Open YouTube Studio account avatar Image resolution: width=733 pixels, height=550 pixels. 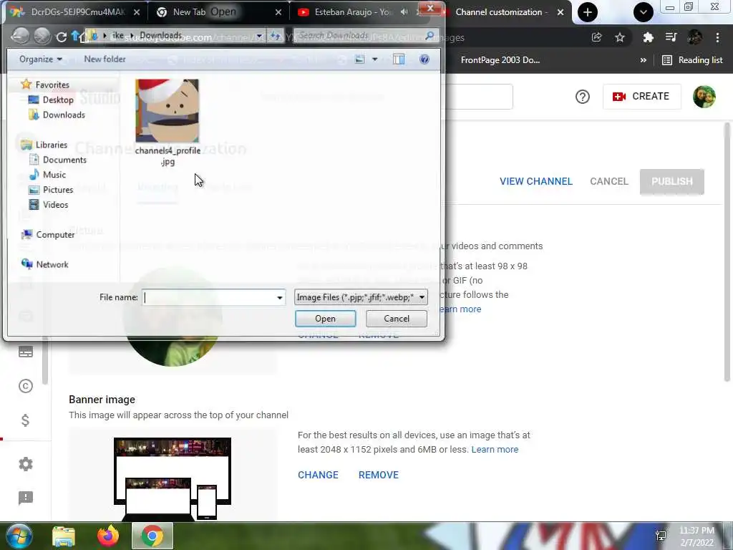click(704, 97)
